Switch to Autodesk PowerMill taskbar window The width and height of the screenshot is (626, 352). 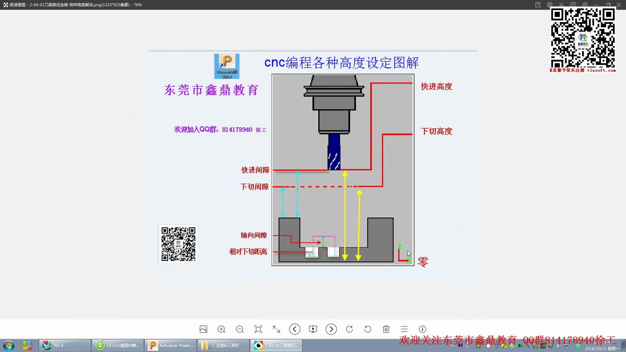pos(171,345)
